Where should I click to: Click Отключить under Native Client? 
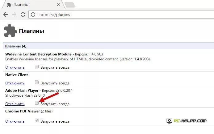[15, 83]
